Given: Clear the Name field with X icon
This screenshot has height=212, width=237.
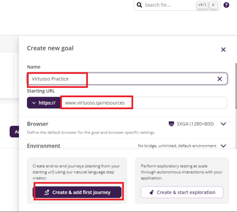Looking at the screenshot, I should point(220,79).
